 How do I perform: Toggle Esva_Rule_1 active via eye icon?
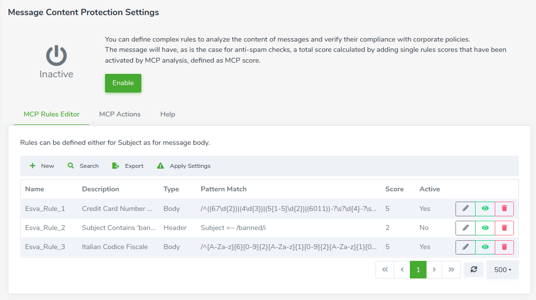pyautogui.click(x=485, y=208)
